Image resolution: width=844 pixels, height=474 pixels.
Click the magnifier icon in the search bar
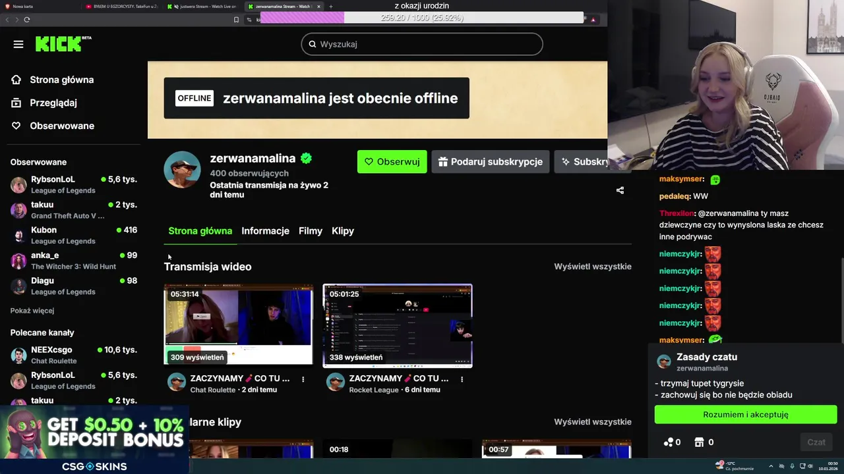[x=313, y=44]
